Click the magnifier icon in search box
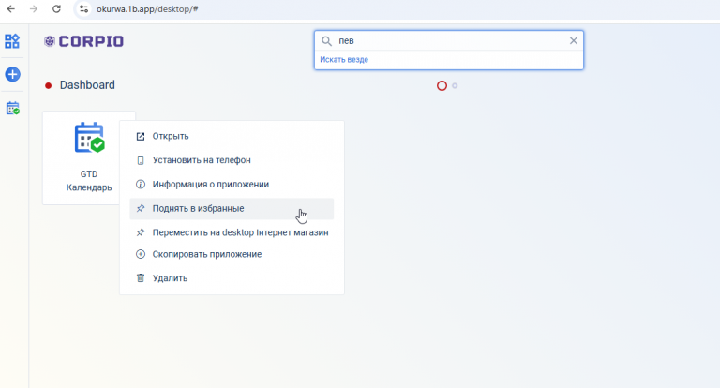This screenshot has width=720, height=388. tap(326, 41)
